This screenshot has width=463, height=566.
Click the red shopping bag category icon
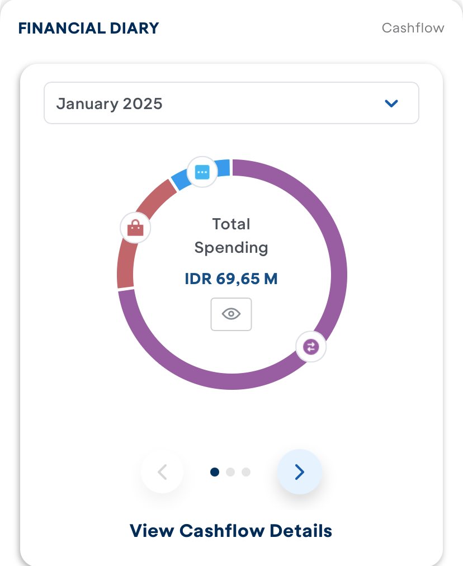tap(135, 228)
